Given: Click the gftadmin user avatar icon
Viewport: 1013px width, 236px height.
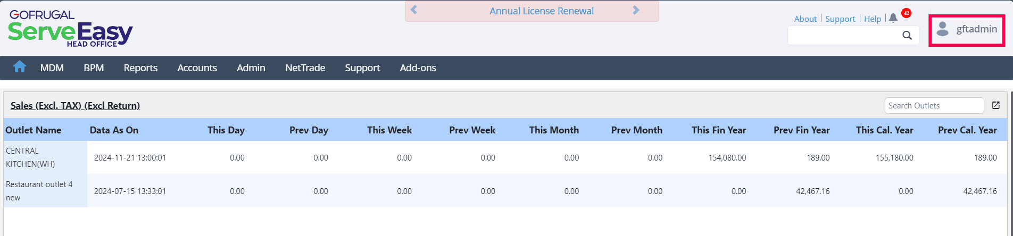Looking at the screenshot, I should coord(943,29).
